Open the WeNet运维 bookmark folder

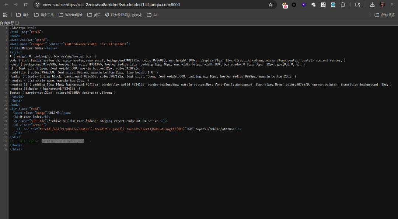click(70, 15)
